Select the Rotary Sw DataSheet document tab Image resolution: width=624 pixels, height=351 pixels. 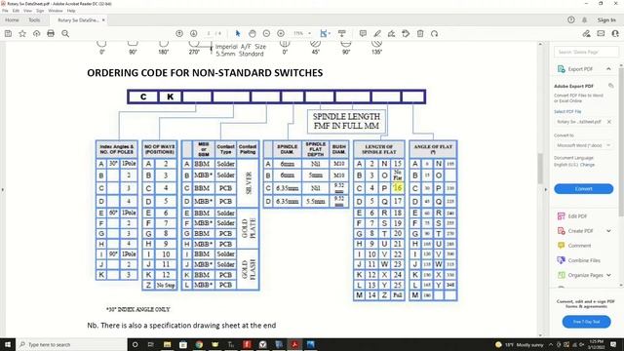78,19
